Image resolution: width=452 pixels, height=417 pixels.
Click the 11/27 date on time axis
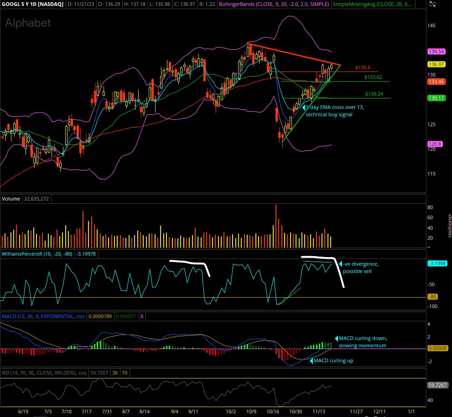click(x=356, y=412)
